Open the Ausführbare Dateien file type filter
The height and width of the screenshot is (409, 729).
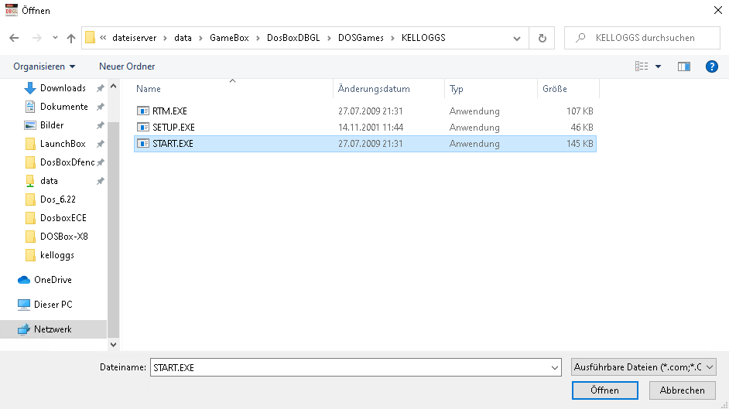[x=643, y=367]
